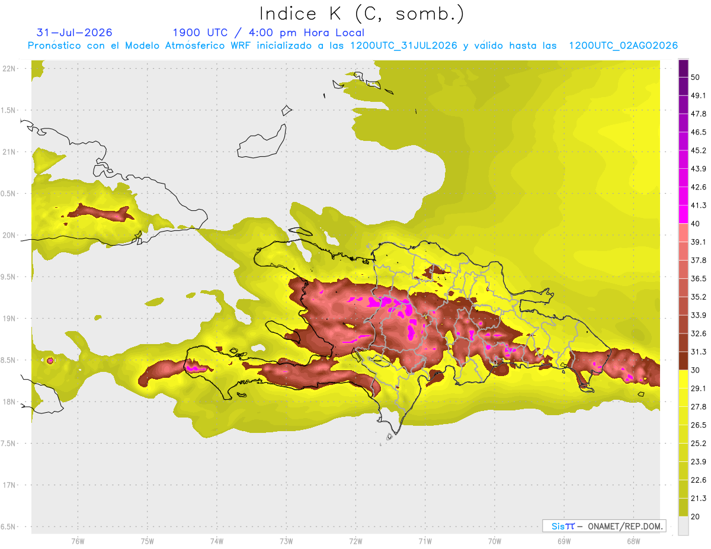Click the '23.9' value on the color scale

[x=699, y=462]
